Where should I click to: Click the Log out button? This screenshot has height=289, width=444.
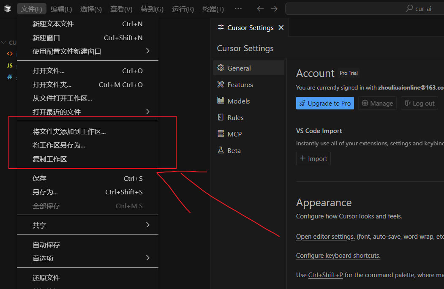pos(419,103)
